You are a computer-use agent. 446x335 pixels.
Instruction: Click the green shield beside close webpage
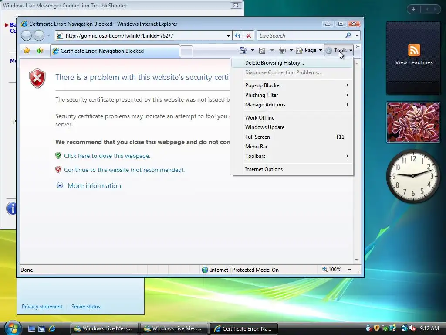58,156
